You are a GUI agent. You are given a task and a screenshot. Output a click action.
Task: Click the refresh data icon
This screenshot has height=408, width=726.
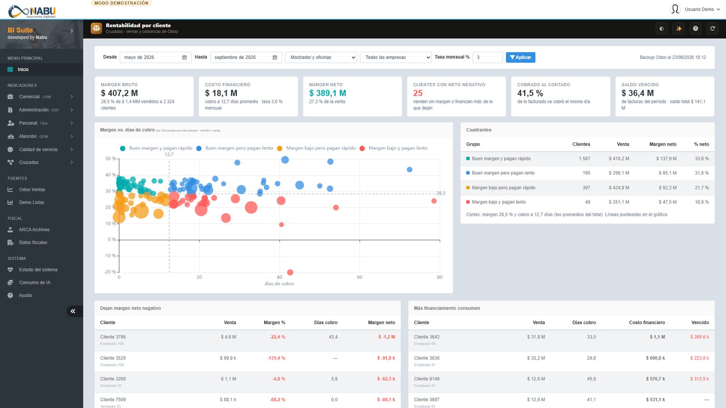point(712,29)
